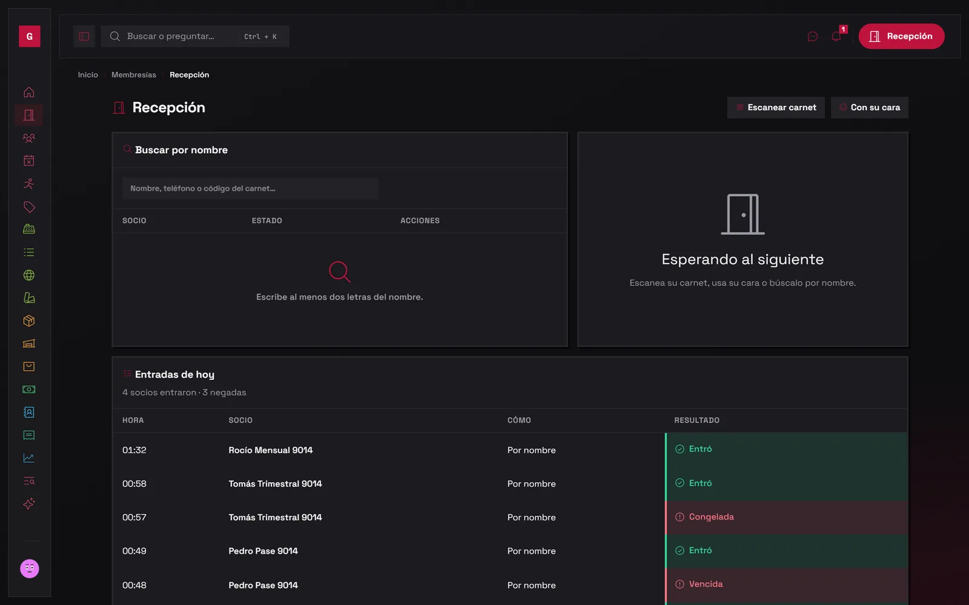Click the Rocío Mensual 9014 entry
Screen dimensions: 969x605
(271, 450)
